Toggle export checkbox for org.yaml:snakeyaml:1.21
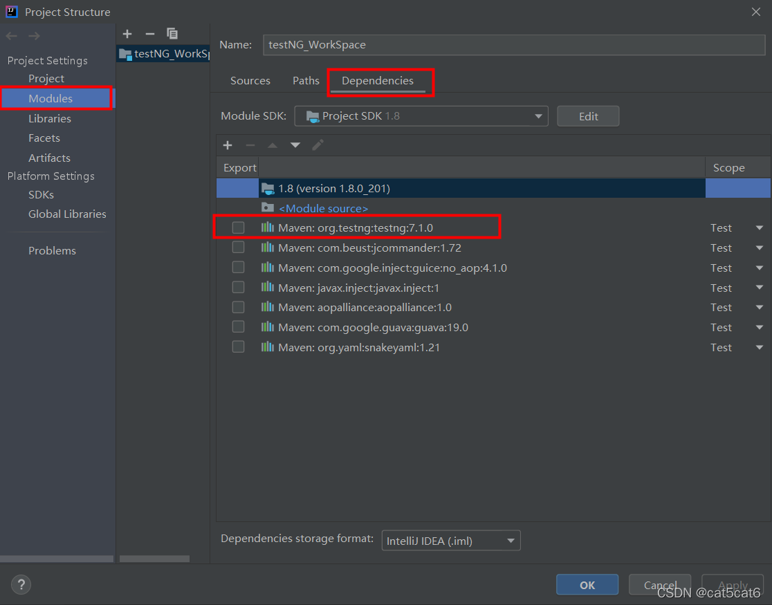This screenshot has width=772, height=605. [238, 347]
